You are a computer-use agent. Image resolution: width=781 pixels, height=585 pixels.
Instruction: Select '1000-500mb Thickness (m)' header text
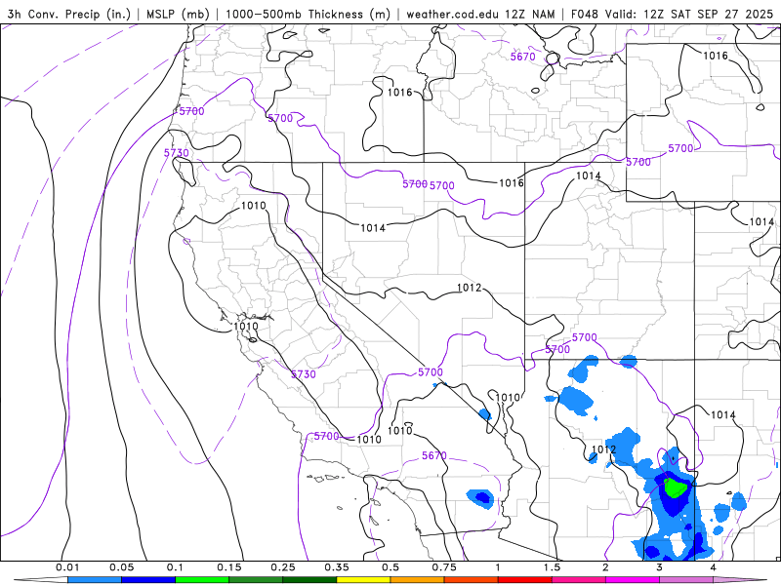(308, 15)
